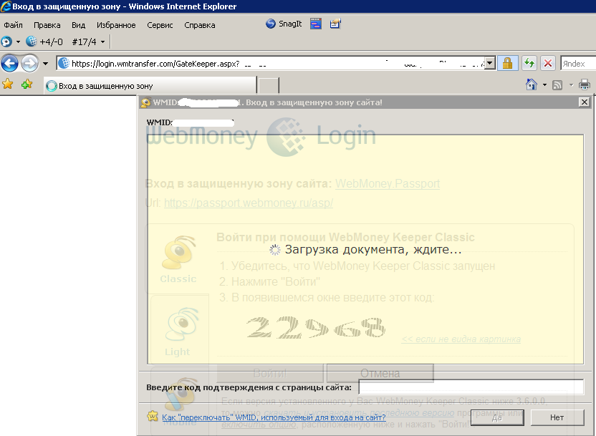The image size is (596, 436).
Task: Open the WebMoney.Passport link
Action: point(388,183)
